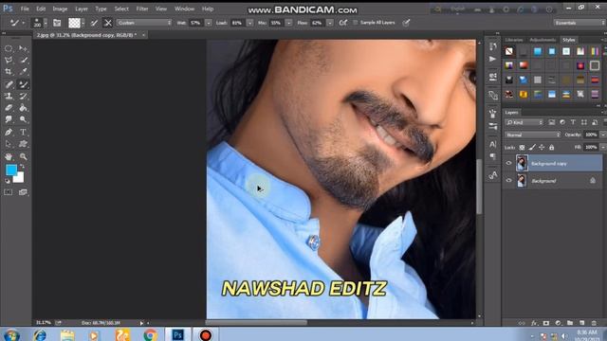Open the brush size preset picker
Viewport: 607px width, 341px height.
coord(46,23)
